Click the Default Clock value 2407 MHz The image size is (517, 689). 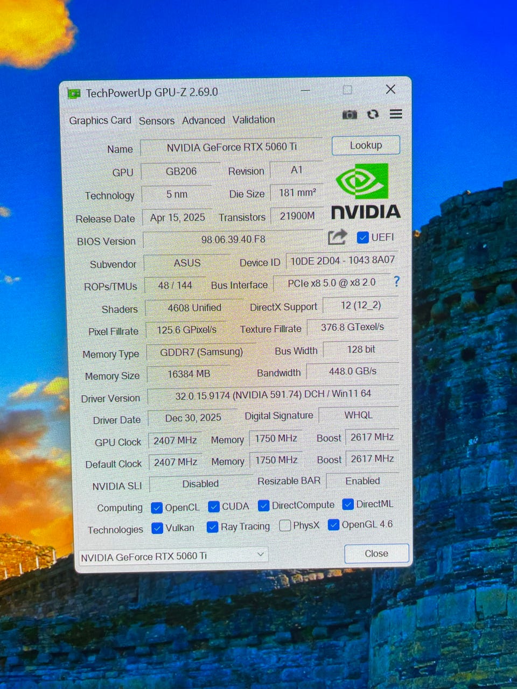click(x=176, y=462)
